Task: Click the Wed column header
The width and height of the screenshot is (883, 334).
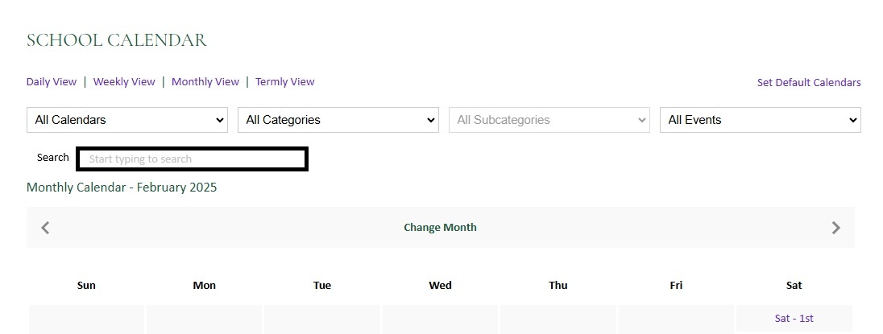Action: (x=440, y=285)
